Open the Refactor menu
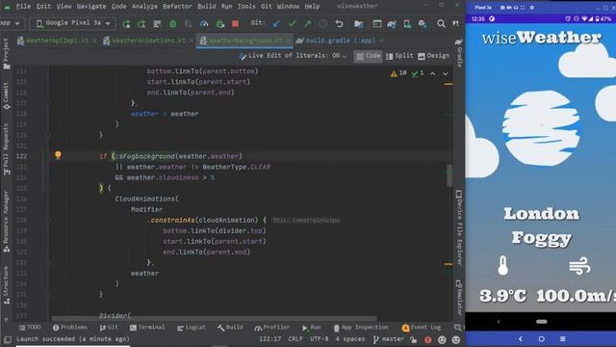 point(177,7)
